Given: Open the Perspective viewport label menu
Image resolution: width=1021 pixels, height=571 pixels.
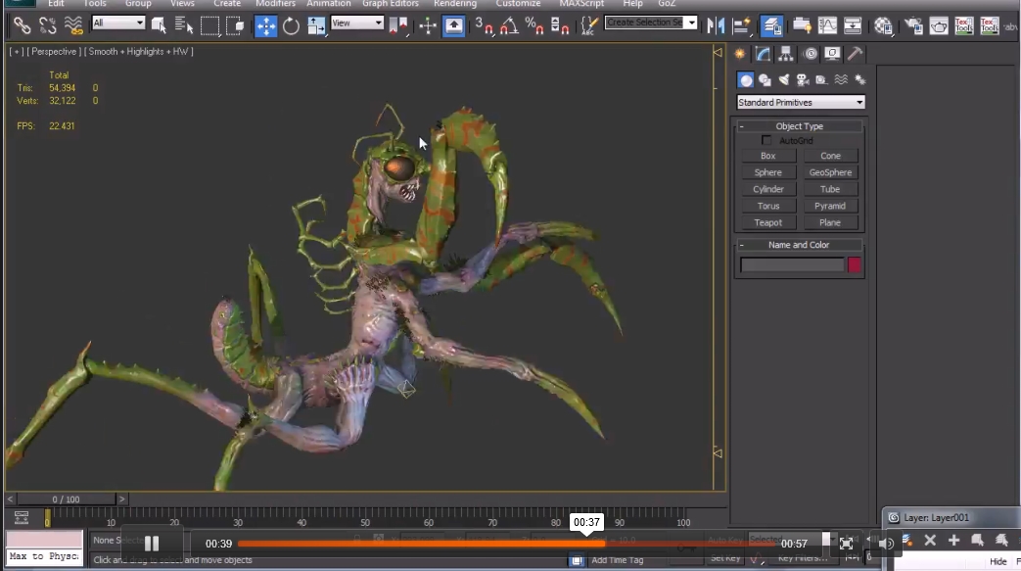Looking at the screenshot, I should (56, 52).
